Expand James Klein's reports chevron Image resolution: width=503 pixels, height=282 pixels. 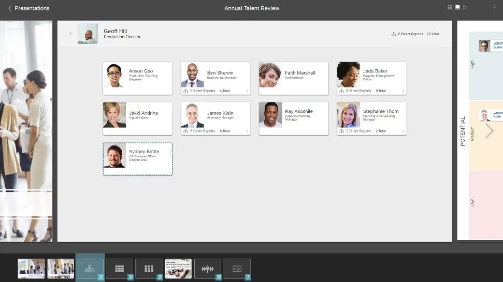247,131
